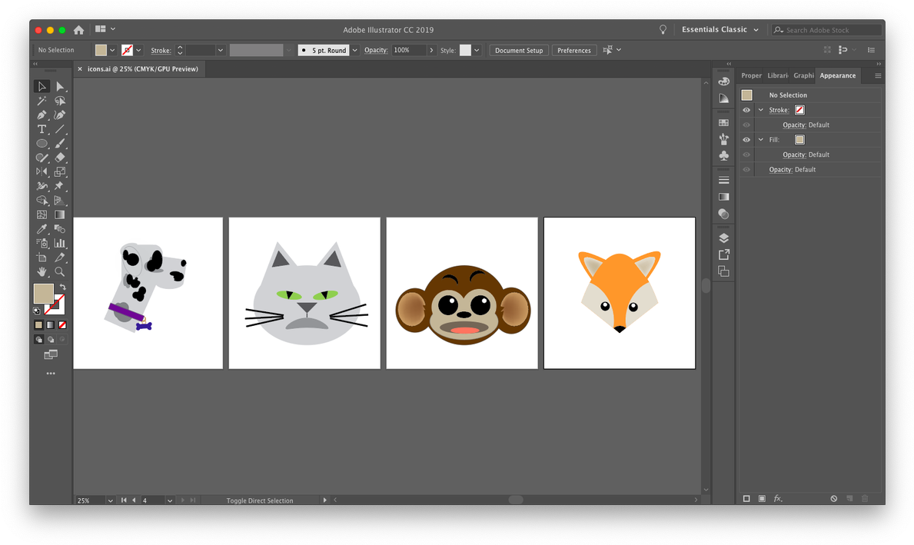Switch to the Properties panel tab
The width and height of the screenshot is (914, 545).
click(751, 75)
